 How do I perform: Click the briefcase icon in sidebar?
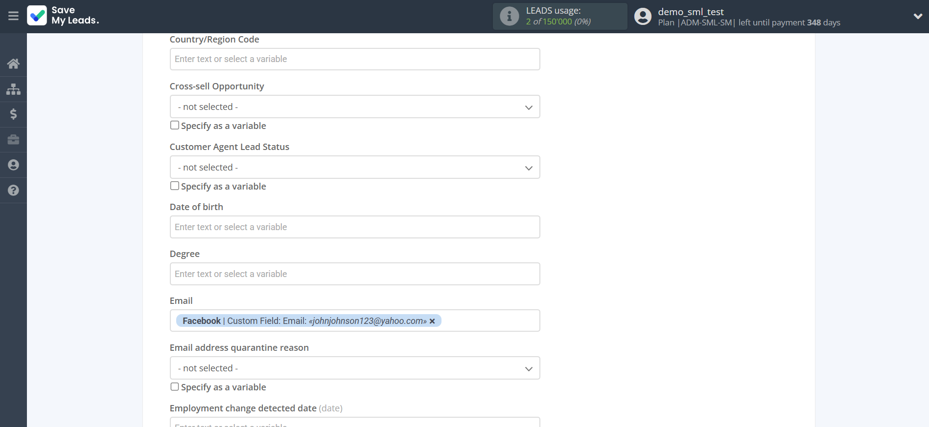(13, 140)
